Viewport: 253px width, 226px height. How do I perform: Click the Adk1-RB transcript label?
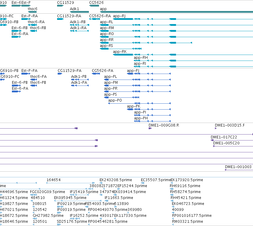(x=78, y=22)
